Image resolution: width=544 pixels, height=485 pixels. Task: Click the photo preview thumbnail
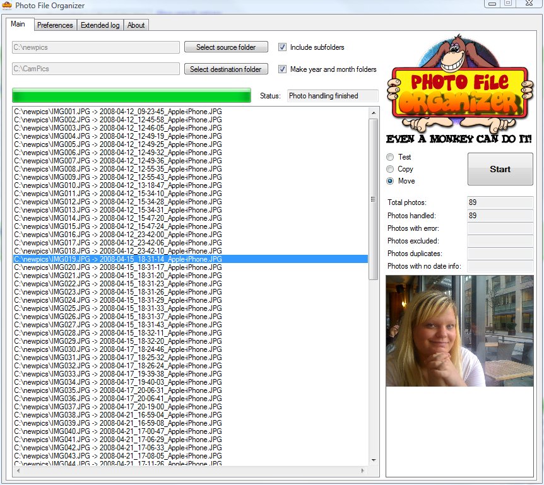click(x=459, y=331)
